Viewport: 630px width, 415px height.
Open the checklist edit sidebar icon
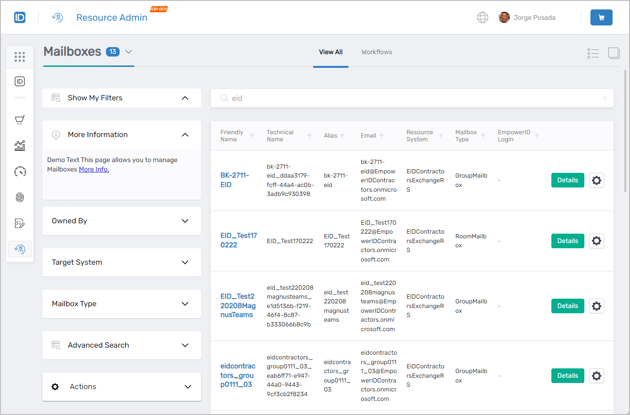pos(20,223)
